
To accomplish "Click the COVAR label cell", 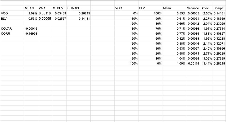I will pos(6,28).
